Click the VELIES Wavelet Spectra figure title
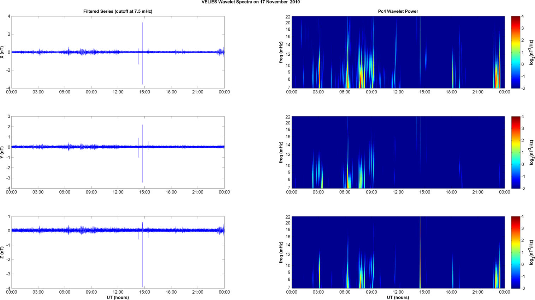 (x=250, y=2)
